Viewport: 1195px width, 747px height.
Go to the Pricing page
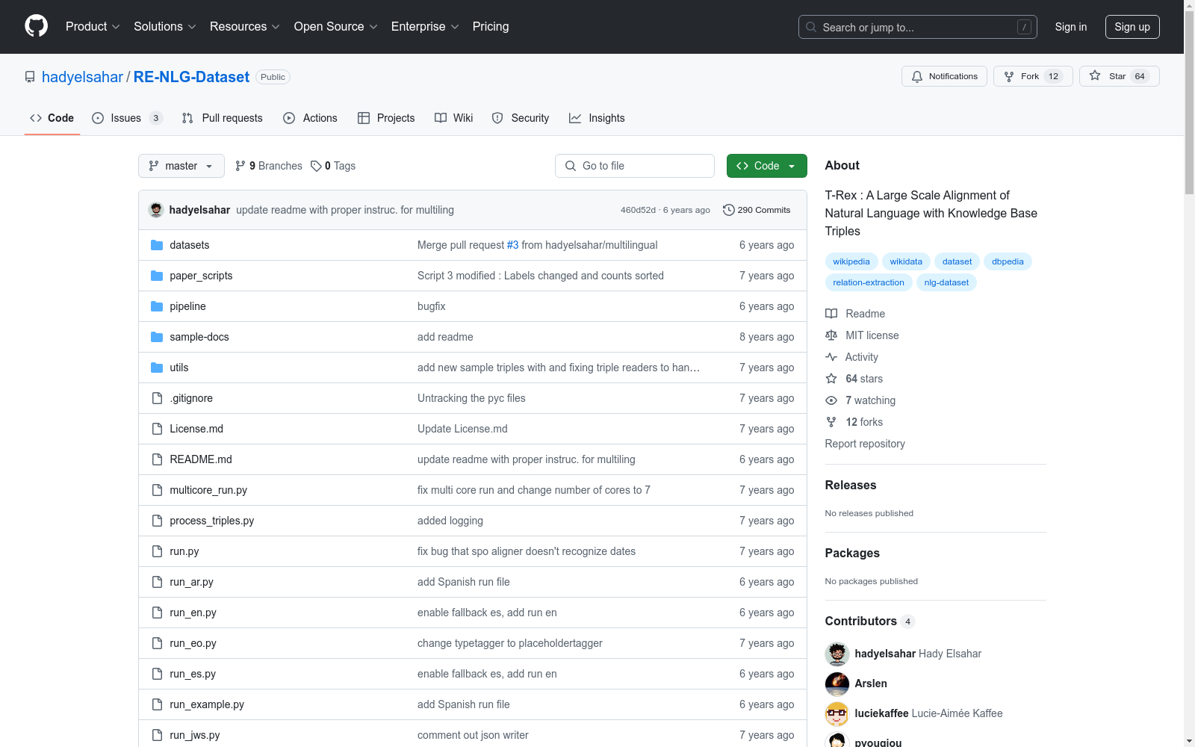point(491,27)
